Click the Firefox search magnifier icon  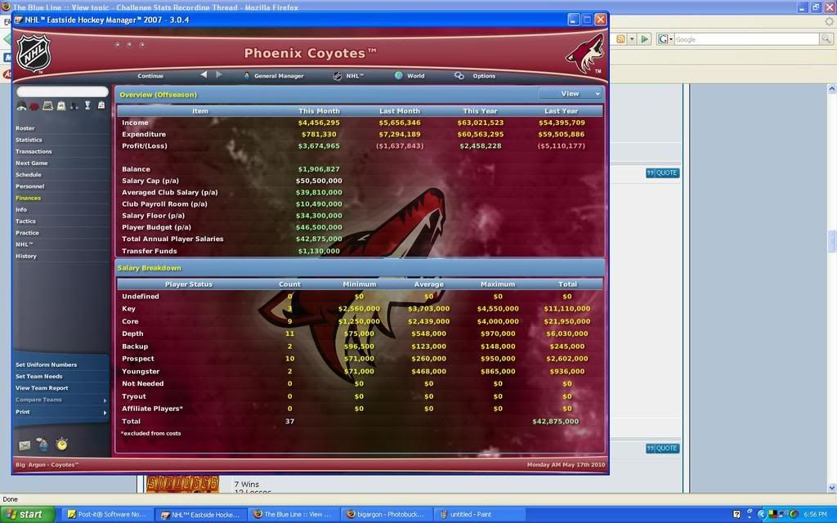826,39
